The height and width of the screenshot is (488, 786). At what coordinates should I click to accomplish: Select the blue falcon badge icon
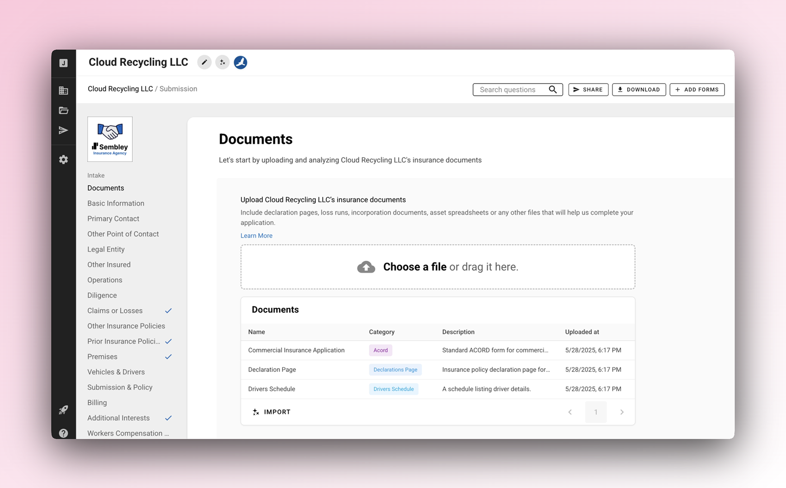point(240,62)
